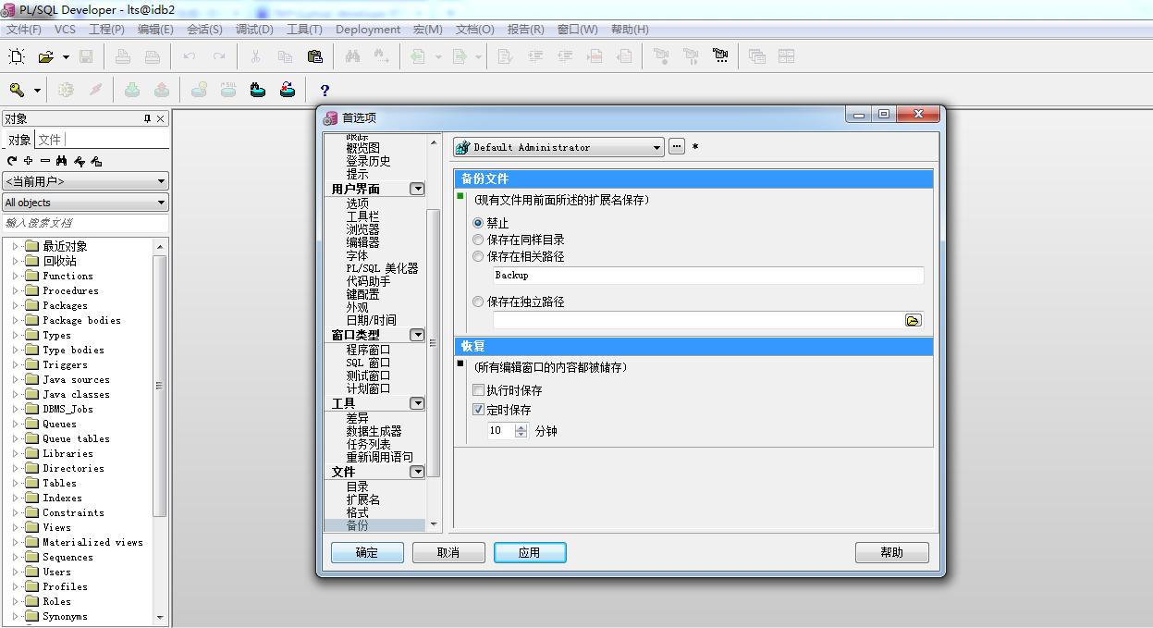This screenshot has height=628, width=1153.
Task: Click the Save floppy disk icon
Action: pos(86,57)
